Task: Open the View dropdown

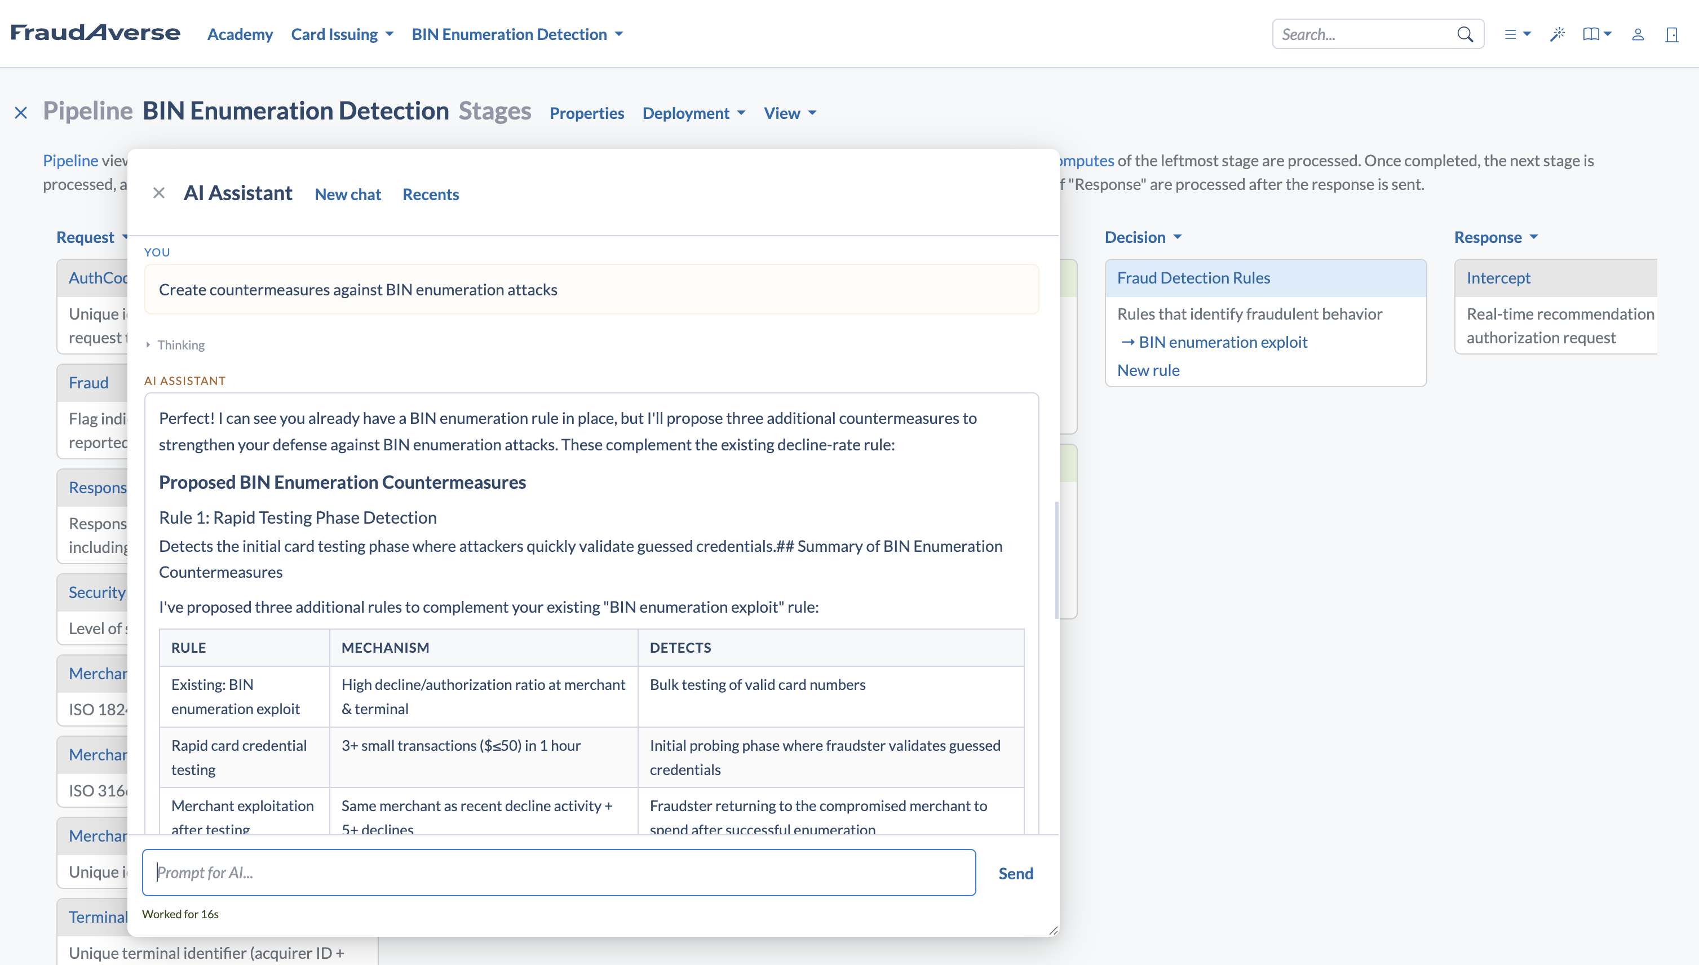Action: pyautogui.click(x=790, y=113)
